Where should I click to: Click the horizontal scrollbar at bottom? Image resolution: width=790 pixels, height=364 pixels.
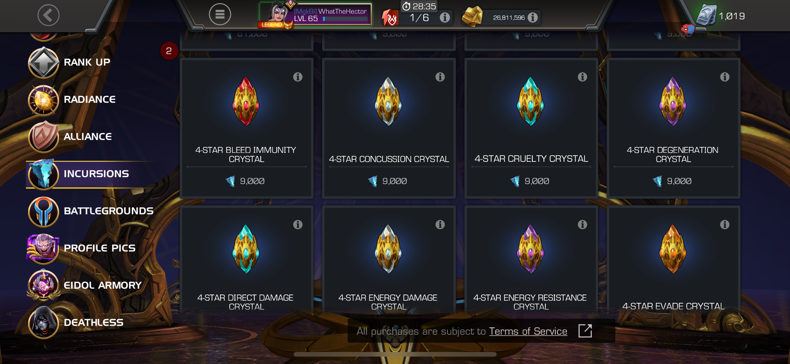(395, 354)
